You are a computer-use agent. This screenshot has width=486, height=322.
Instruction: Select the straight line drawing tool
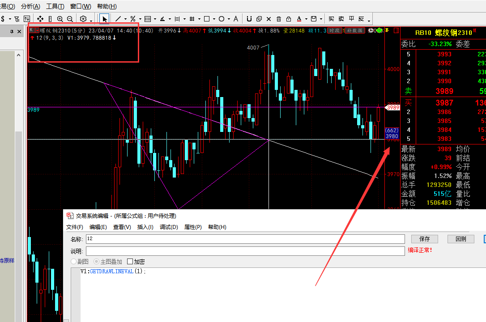pos(118,19)
